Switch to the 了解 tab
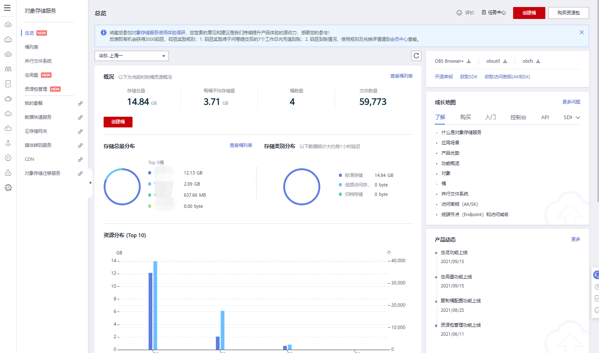This screenshot has width=599, height=353. pyautogui.click(x=440, y=117)
